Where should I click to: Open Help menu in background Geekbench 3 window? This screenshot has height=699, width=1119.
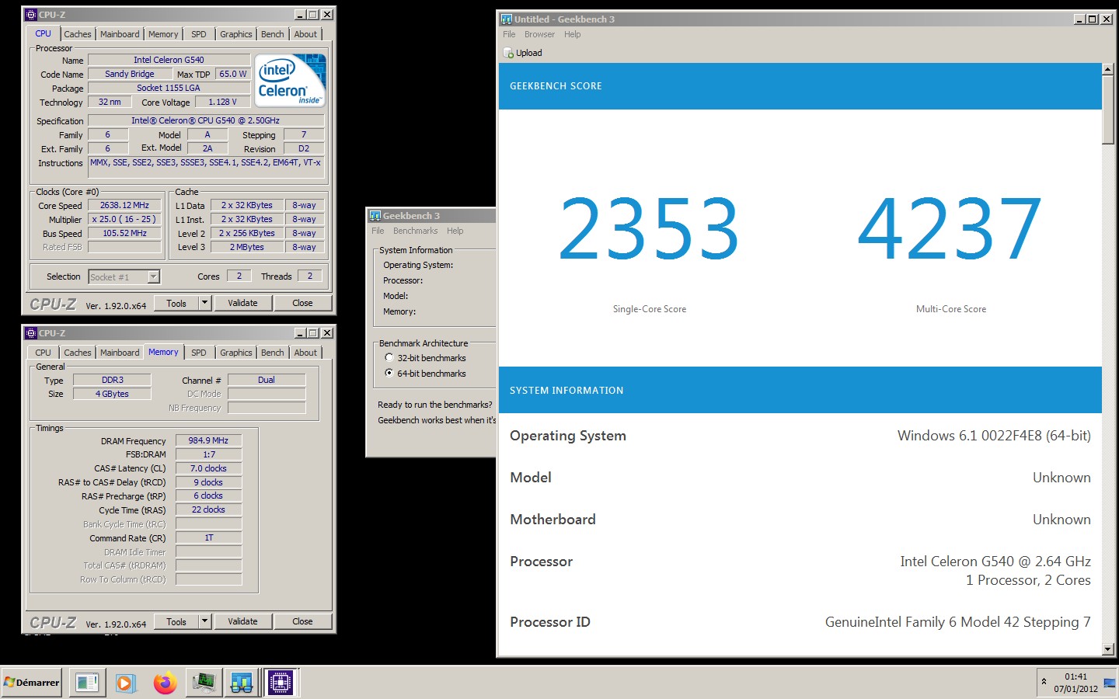[x=455, y=231]
